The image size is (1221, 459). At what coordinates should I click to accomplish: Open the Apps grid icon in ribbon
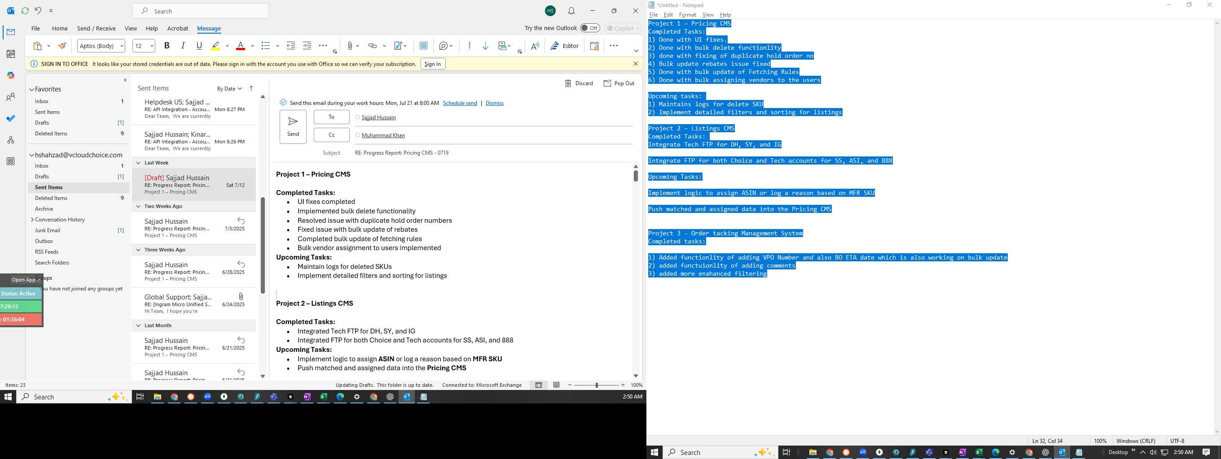(x=423, y=46)
